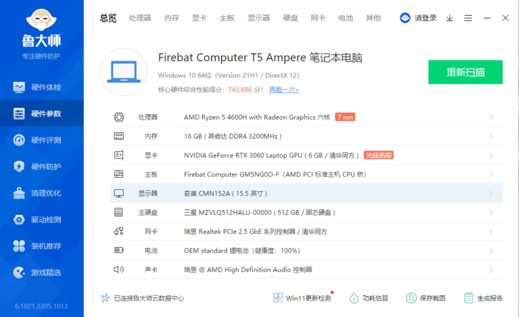This screenshot has width=519, height=317.
Task: Open the hamburger menu at top right
Action: (468, 18)
